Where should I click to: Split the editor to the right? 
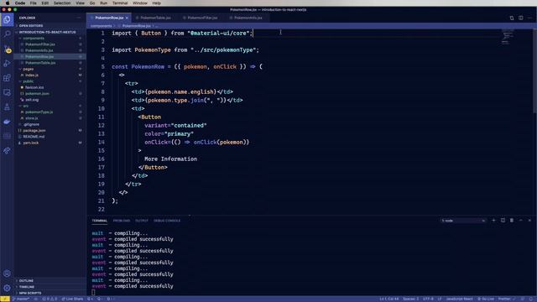click(x=520, y=18)
